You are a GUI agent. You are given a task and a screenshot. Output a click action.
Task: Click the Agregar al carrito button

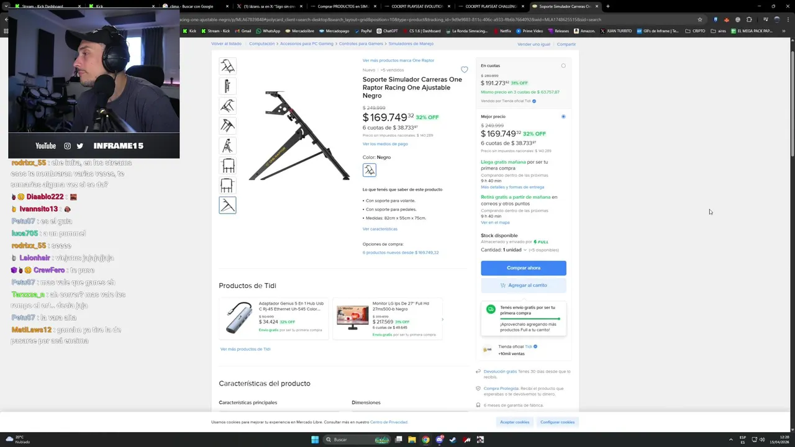[524, 285]
